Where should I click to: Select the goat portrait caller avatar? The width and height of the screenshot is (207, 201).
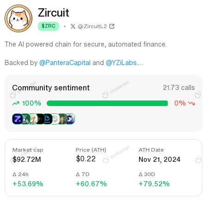pos(63,119)
